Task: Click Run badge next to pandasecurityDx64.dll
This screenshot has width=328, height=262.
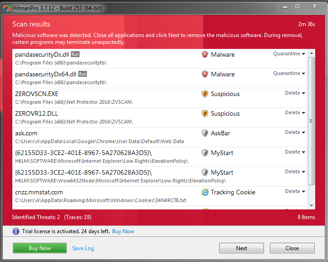Action: click(82, 74)
